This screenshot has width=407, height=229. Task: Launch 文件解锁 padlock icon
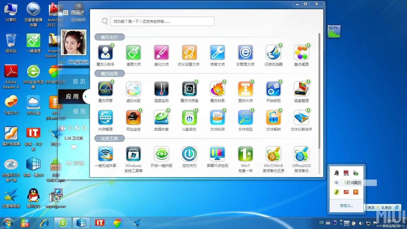pyautogui.click(x=274, y=117)
